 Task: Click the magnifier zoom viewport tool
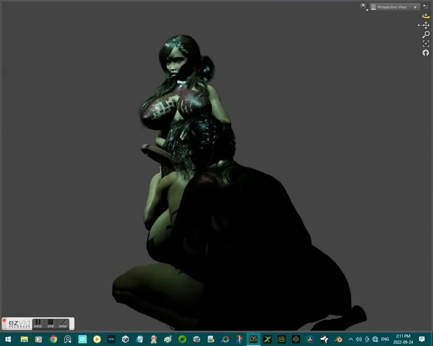pos(426,35)
